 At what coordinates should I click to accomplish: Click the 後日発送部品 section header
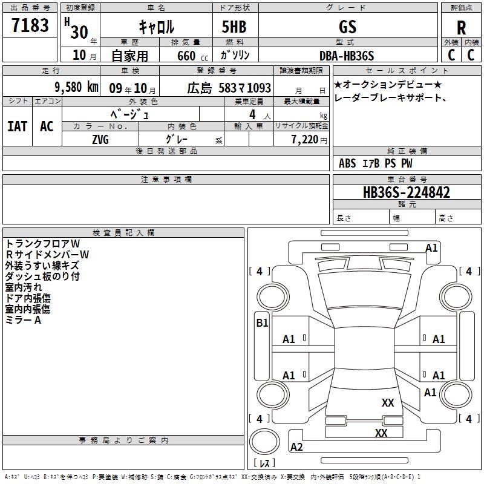click(166, 151)
